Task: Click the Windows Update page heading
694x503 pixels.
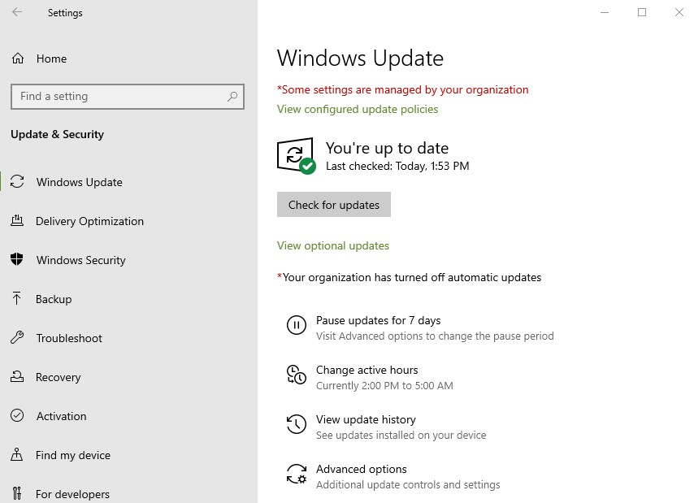Action: pyautogui.click(x=360, y=58)
